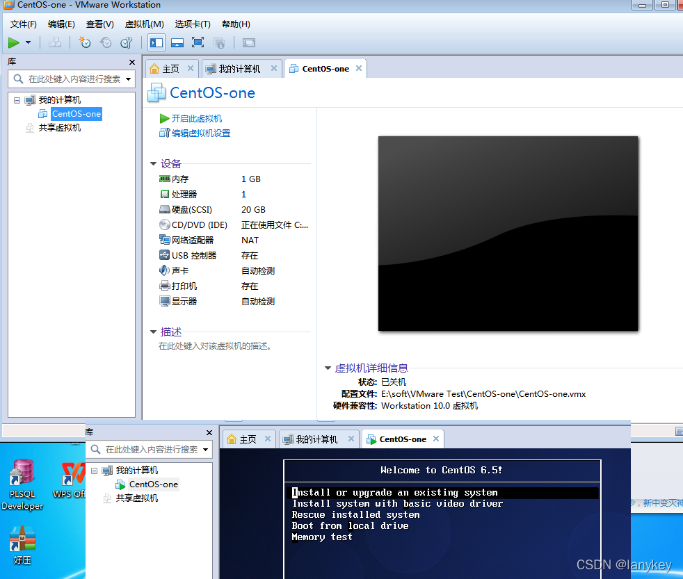The image size is (683, 579).
Task: Click the 网络适配器 network adapter icon
Action: [165, 240]
